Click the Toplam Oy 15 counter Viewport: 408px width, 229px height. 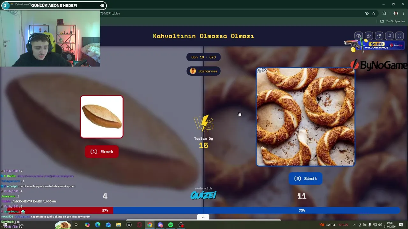(203, 143)
